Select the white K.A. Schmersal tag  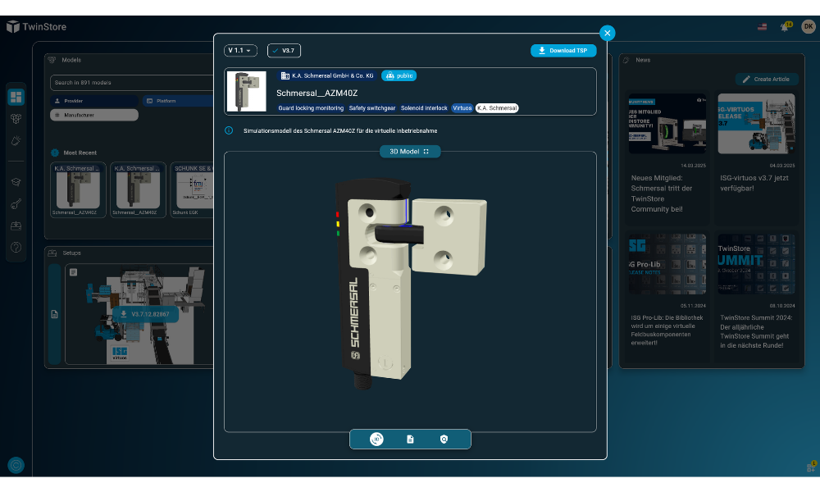pos(497,108)
